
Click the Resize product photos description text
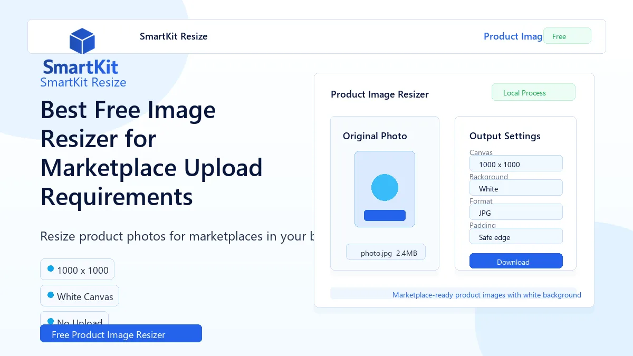coord(177,236)
